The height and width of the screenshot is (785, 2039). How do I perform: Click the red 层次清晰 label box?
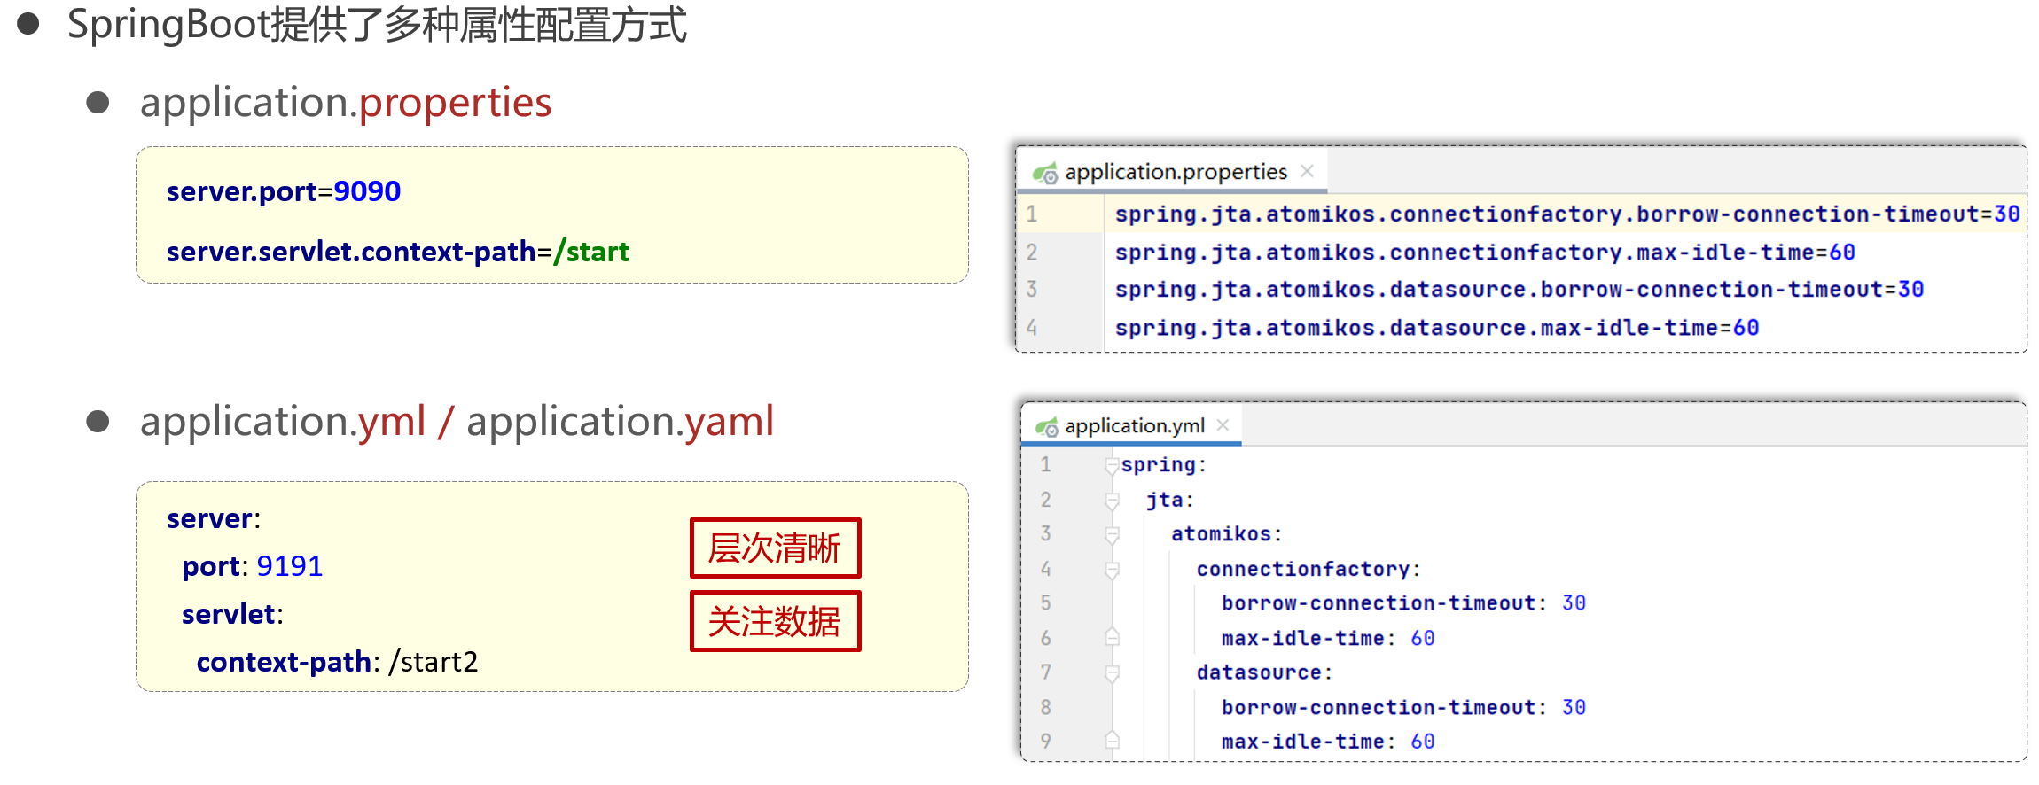[775, 548]
